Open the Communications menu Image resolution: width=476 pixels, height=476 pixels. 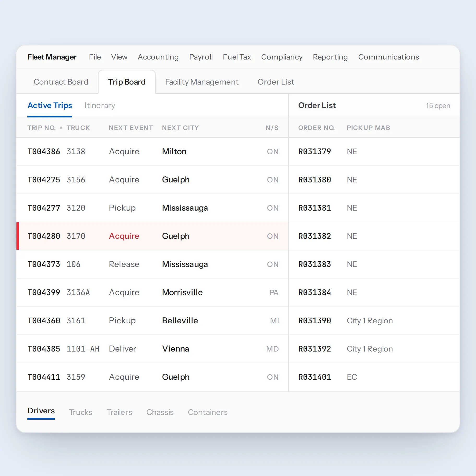tap(389, 57)
